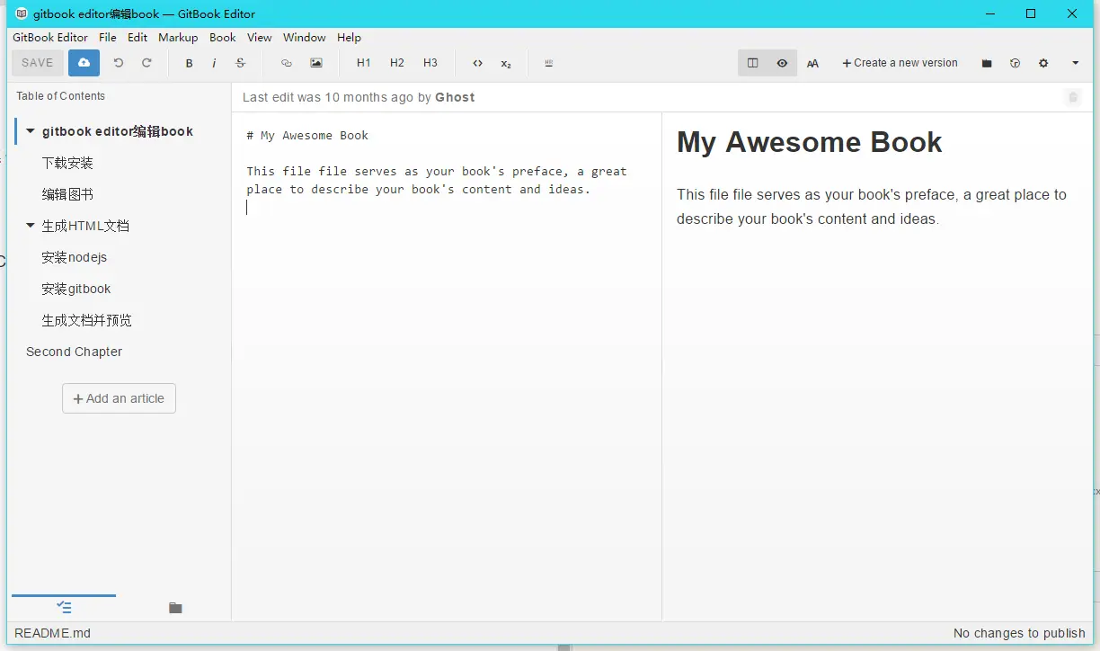Screen dimensions: 1100x651
Task: Click the circular icon left of the gear
Action: coord(1015,63)
